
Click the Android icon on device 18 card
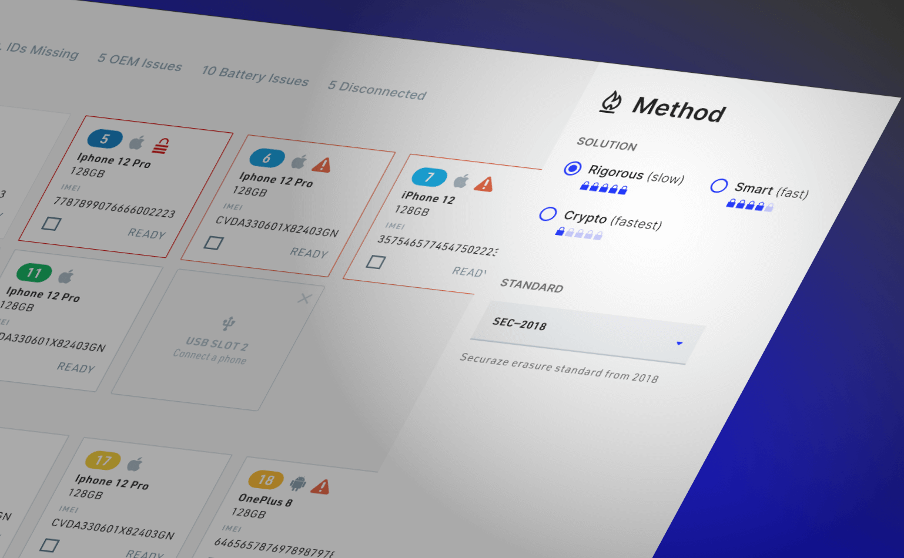point(298,483)
